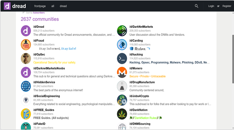
Task: Click the sort lines icon
Action: point(24,13)
